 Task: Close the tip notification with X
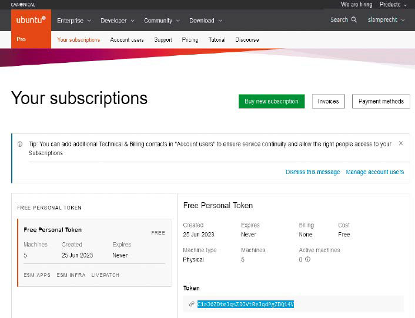tap(401, 143)
